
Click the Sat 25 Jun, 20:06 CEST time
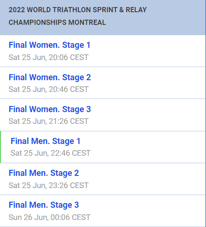(x=49, y=57)
